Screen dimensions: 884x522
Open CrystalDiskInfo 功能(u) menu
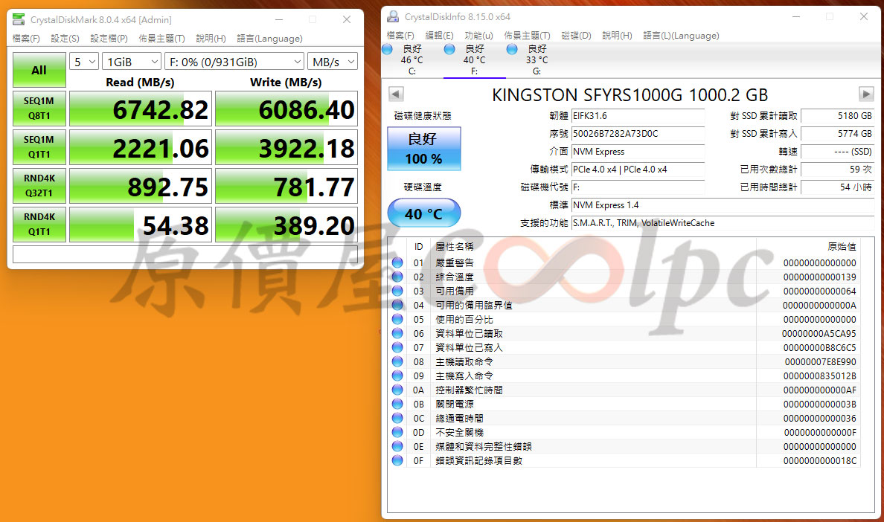coord(478,36)
